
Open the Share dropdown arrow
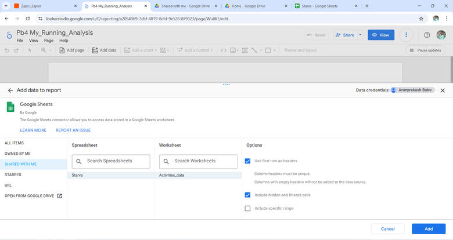[360, 35]
